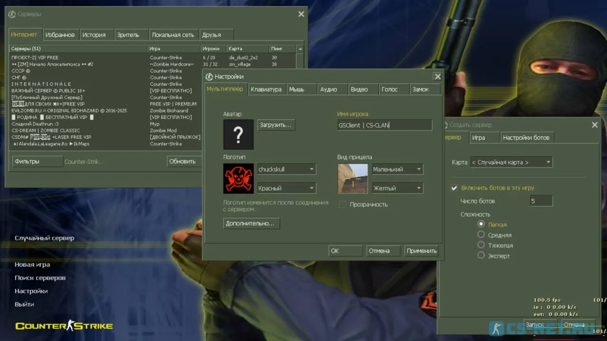Toggle Включить ботов в эту игру checkbox
Screen dimensions: 607x341
coord(454,188)
